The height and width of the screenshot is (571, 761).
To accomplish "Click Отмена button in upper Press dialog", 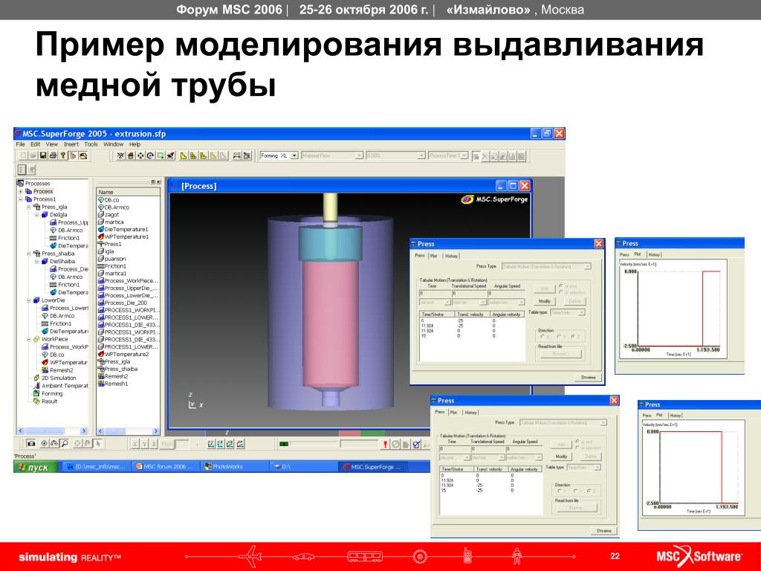I will click(x=589, y=377).
